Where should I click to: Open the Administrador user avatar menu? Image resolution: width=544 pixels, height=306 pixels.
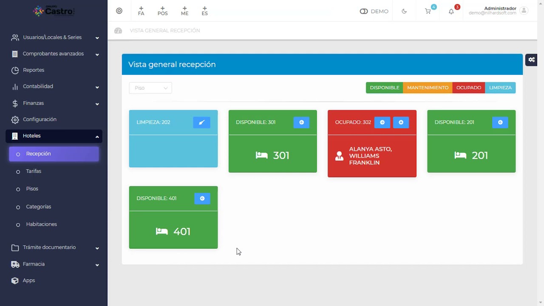pos(524,11)
